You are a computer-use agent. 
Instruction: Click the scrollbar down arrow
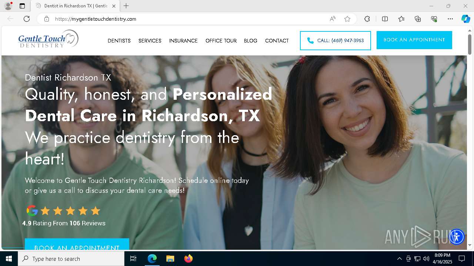(470, 245)
